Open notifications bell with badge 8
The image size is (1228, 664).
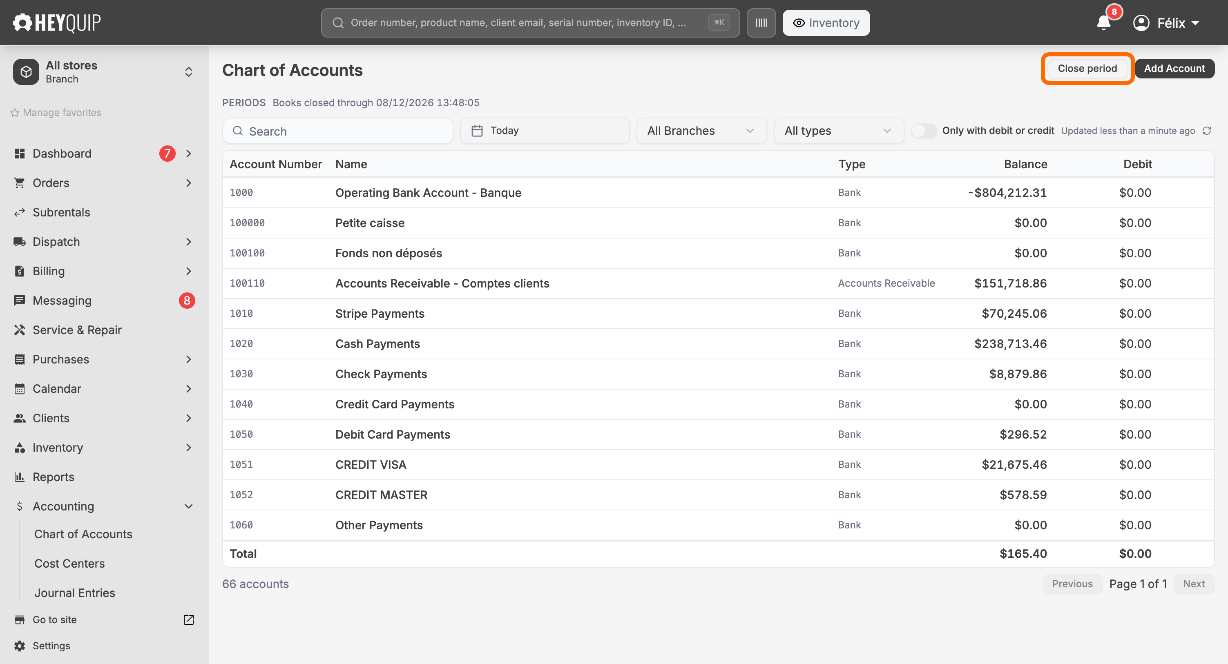point(1104,22)
